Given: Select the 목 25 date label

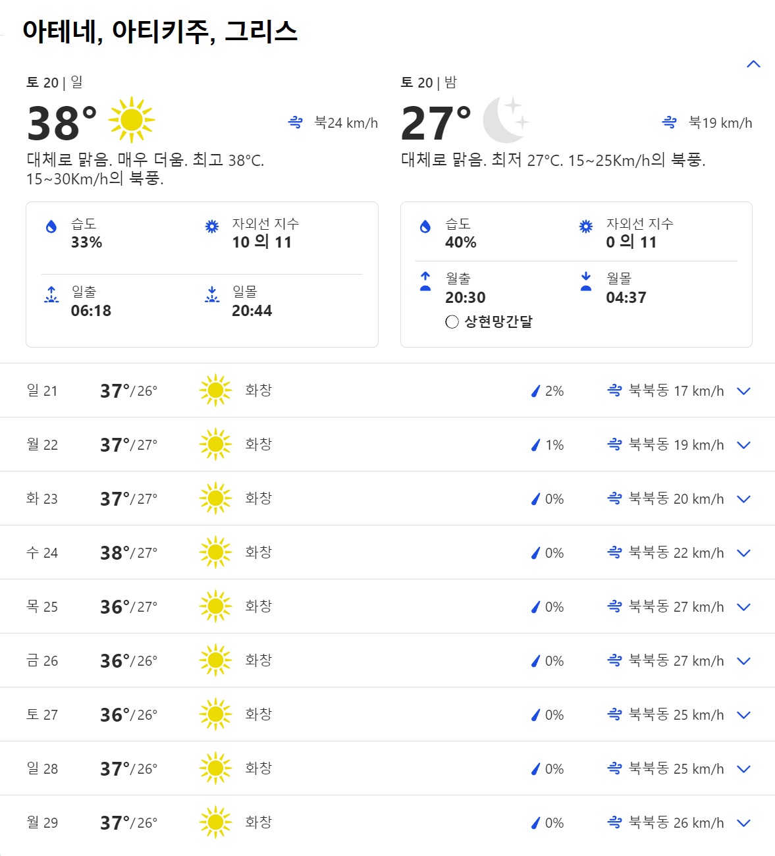Looking at the screenshot, I should [42, 606].
